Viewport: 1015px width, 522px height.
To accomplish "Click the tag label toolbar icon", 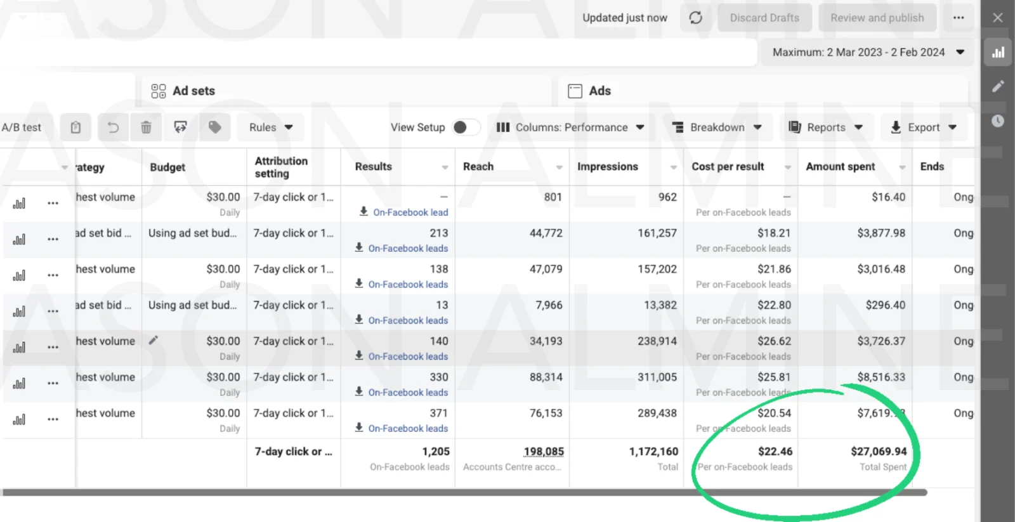I will pyautogui.click(x=215, y=127).
